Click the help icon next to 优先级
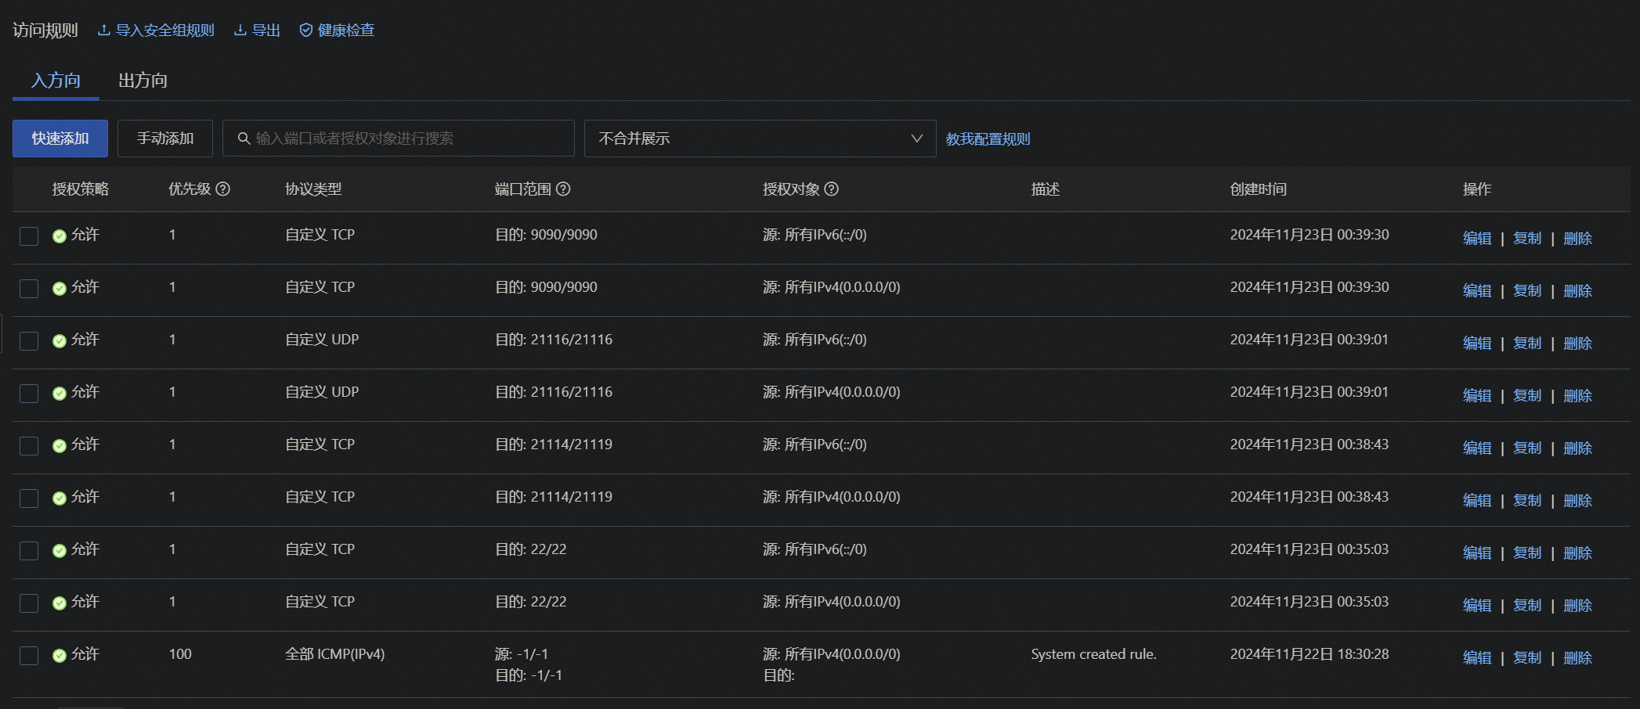This screenshot has height=709, width=1640. (x=223, y=189)
